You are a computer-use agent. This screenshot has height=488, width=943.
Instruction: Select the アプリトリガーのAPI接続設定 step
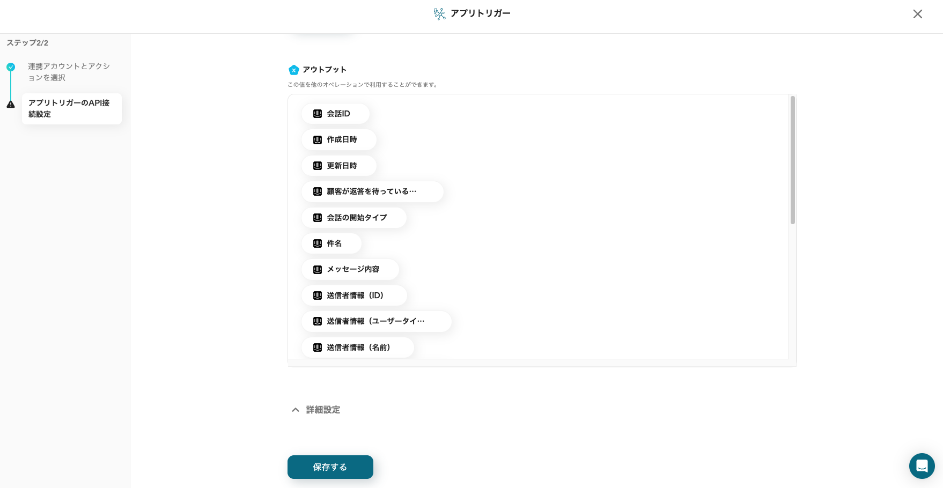pos(71,108)
